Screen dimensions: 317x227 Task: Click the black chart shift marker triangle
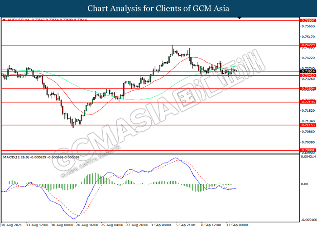[240, 18]
